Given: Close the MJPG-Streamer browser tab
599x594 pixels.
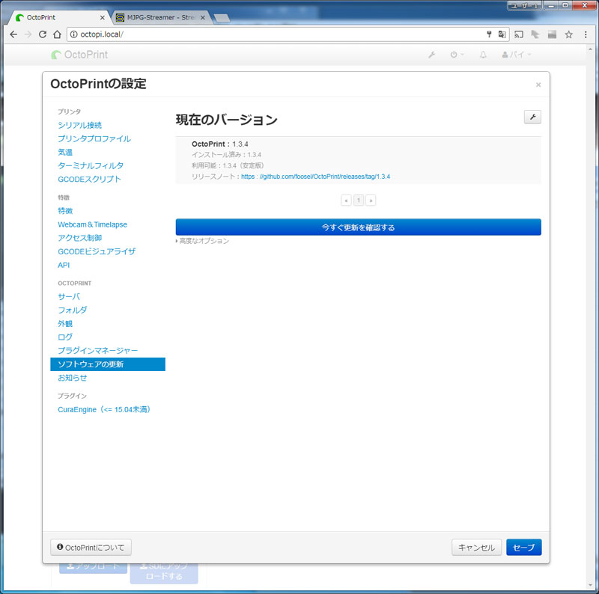Looking at the screenshot, I should click(203, 17).
